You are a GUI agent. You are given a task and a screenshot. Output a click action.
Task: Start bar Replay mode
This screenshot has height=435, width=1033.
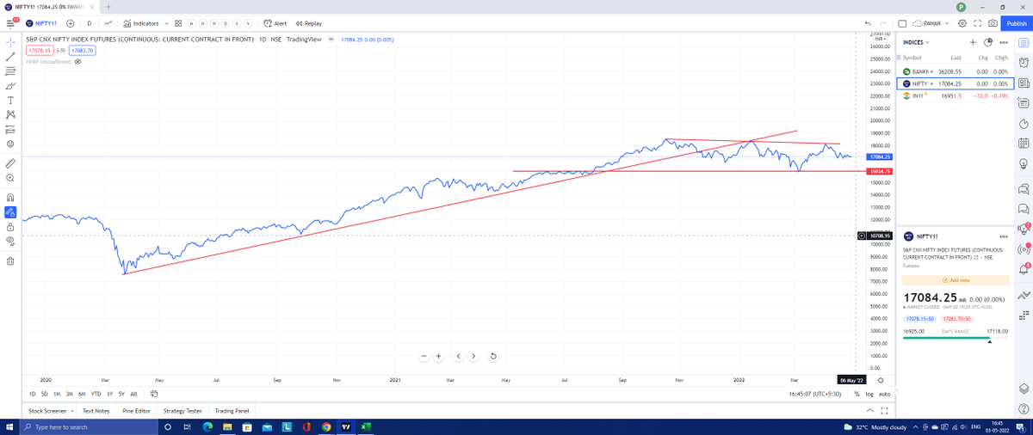tap(308, 23)
